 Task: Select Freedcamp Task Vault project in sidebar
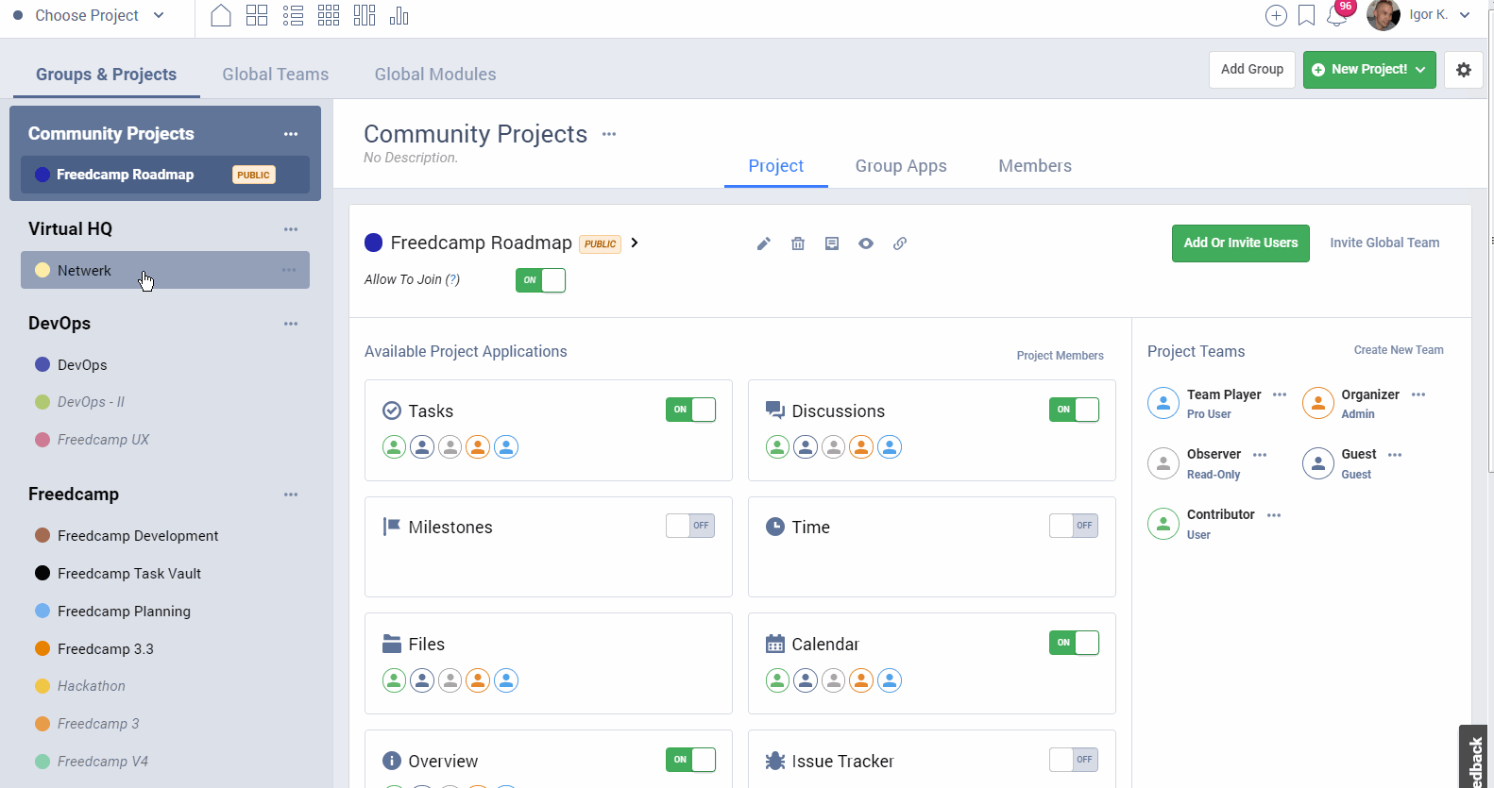pos(129,574)
